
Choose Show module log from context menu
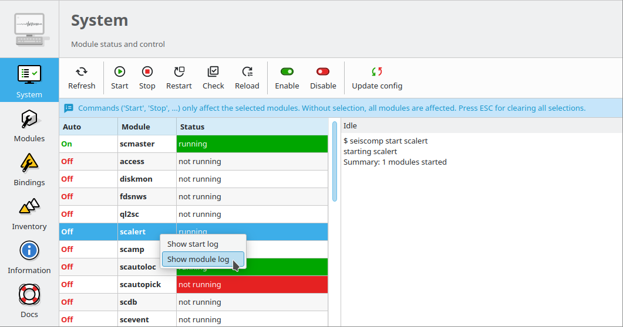[x=198, y=259]
